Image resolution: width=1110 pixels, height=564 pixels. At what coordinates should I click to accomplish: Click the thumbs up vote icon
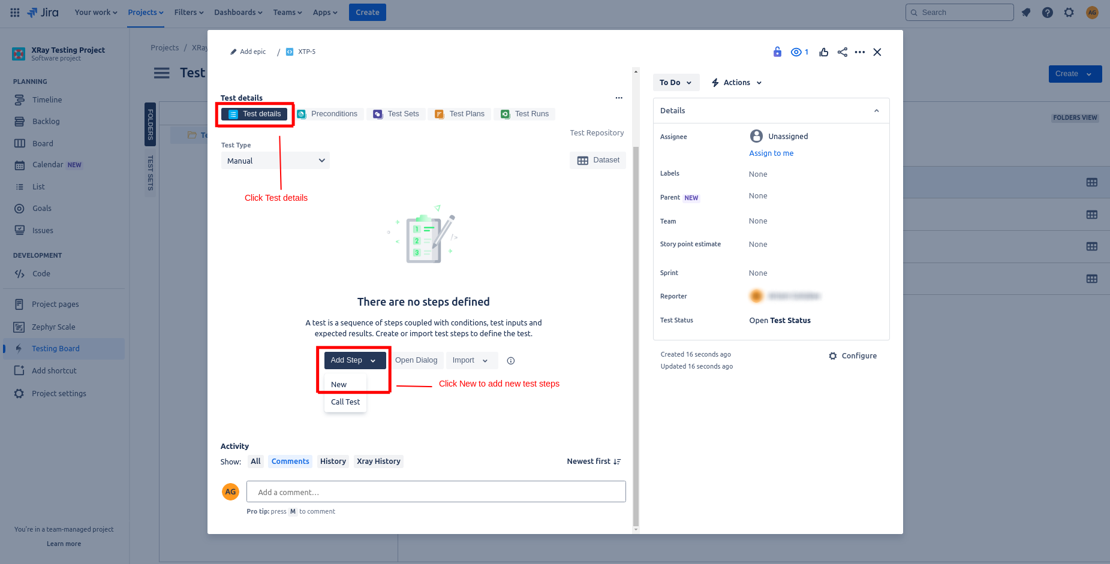coord(823,52)
